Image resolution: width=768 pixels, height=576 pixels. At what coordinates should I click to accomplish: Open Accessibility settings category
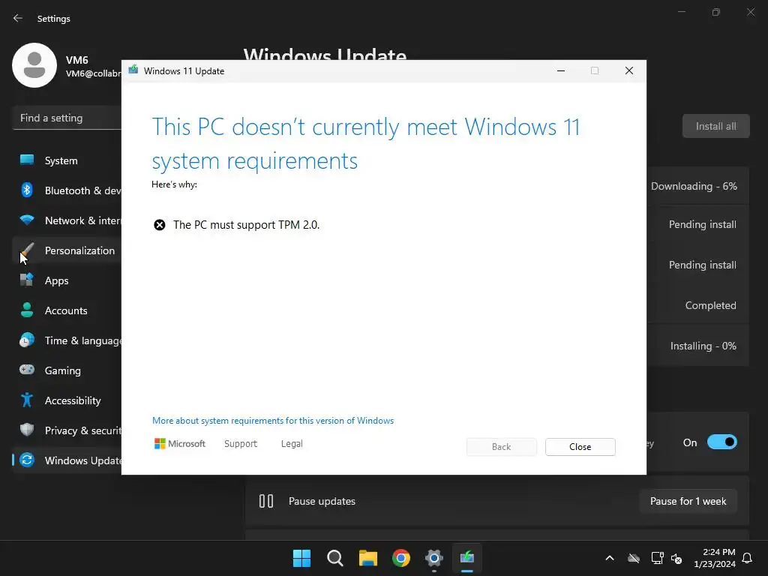coord(67,400)
